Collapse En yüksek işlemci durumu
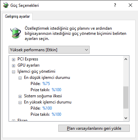Viewport: 138px width, 140px height. point(20,102)
